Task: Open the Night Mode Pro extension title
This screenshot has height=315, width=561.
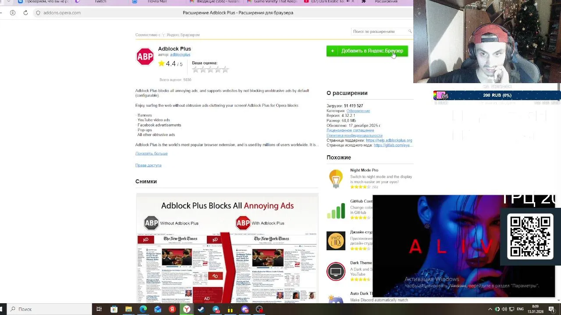Action: click(364, 170)
